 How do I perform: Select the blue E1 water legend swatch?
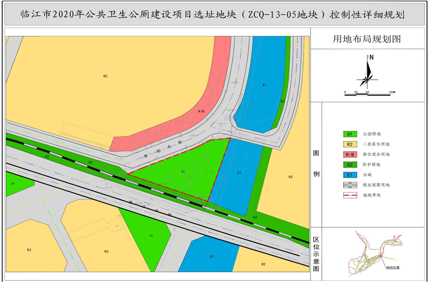(350, 175)
